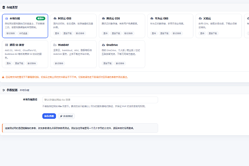
Task: Select the 腾讯云 COS title
Action: [x=113, y=18]
